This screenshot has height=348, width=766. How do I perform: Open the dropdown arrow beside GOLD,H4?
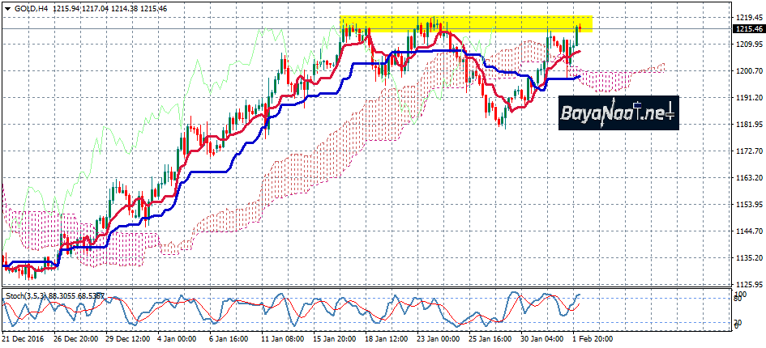8,8
